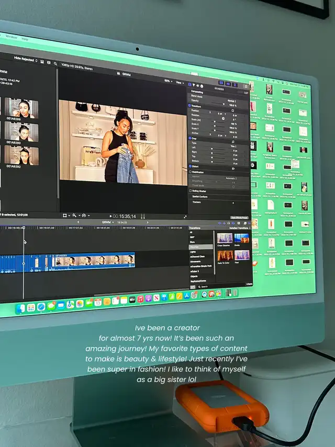Click the Save Effects Preset button

pos(240,217)
